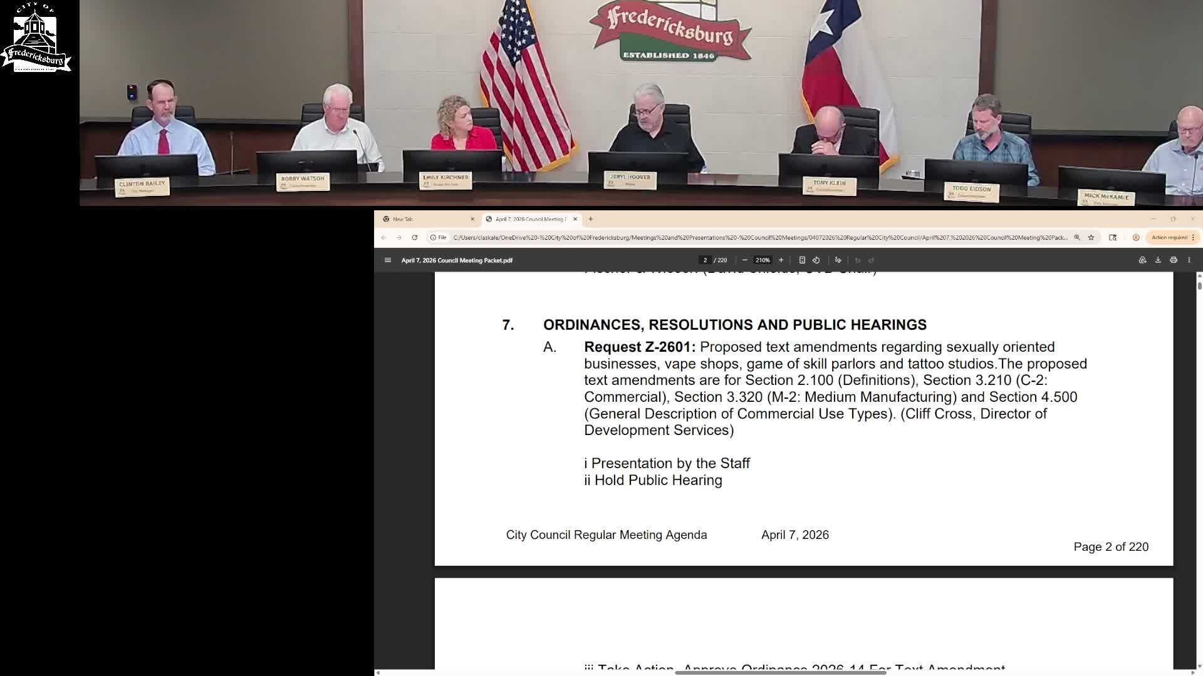Reload the current page
The height and width of the screenshot is (676, 1203).
(x=414, y=238)
